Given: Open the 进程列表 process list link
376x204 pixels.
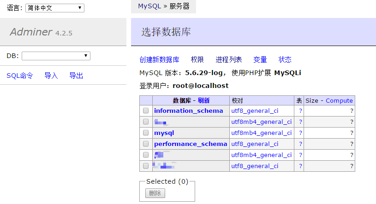Looking at the screenshot, I should tap(228, 59).
